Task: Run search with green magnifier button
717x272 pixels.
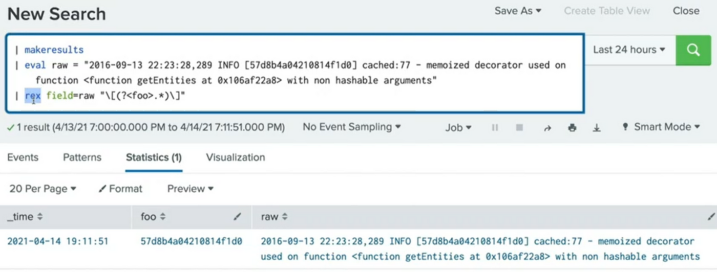Action: 692,50
